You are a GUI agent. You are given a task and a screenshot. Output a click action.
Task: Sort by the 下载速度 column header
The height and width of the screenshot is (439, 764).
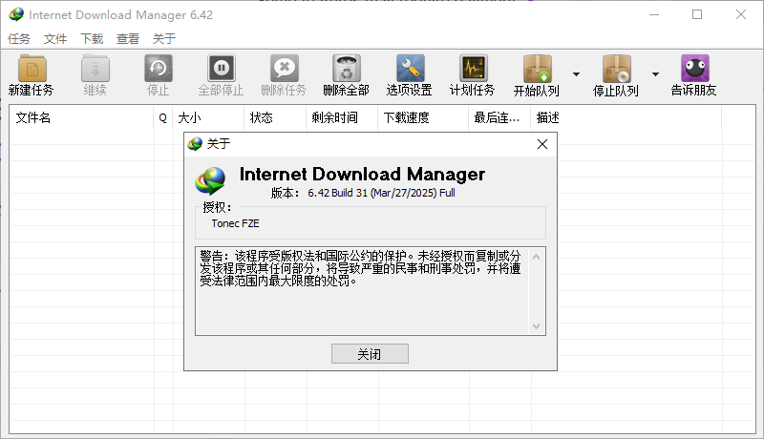point(423,117)
